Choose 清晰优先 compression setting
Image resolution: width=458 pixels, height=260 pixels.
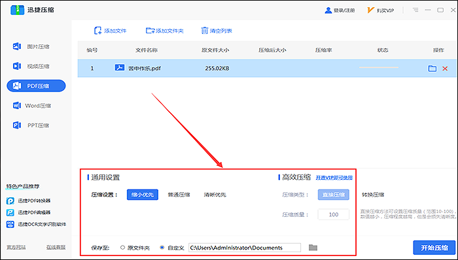tap(215, 195)
